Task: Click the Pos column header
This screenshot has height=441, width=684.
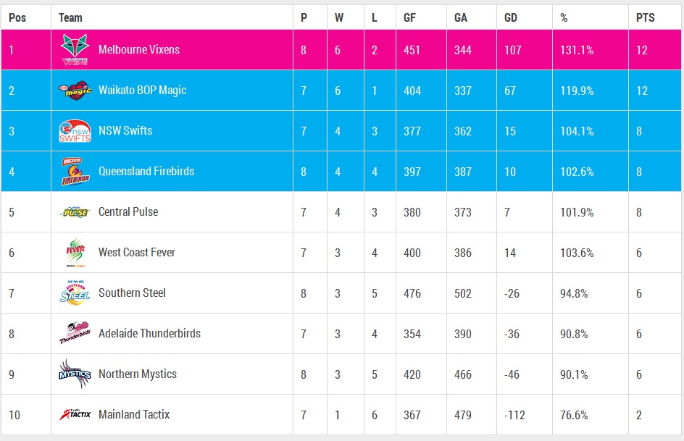Action: point(17,17)
